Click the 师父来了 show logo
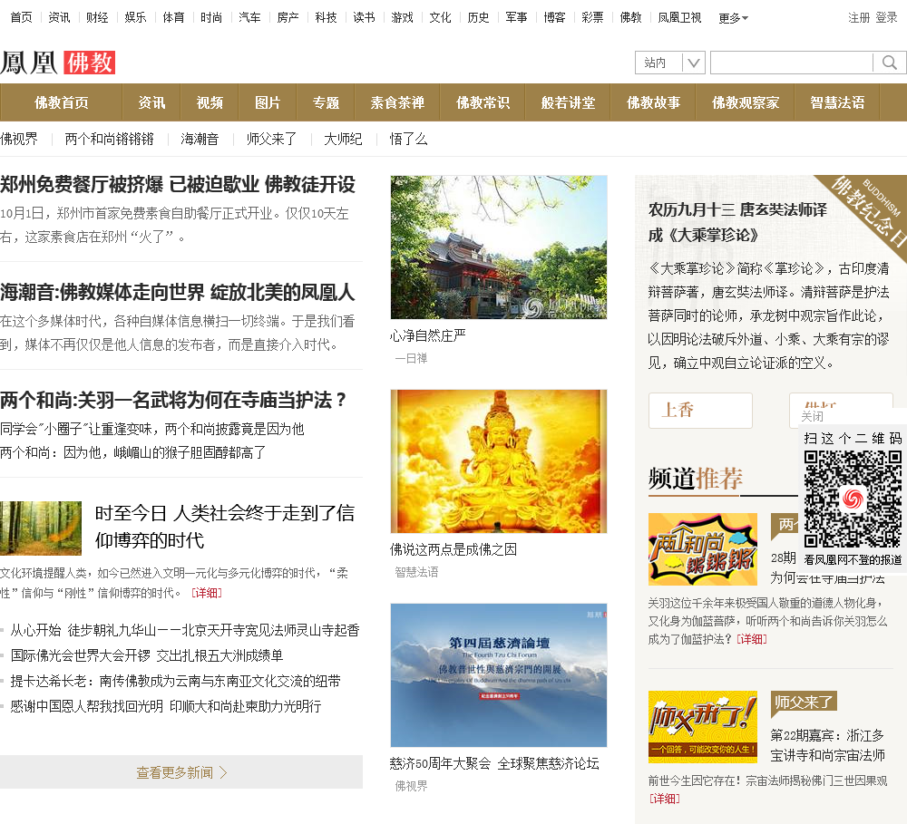Image resolution: width=907 pixels, height=824 pixels. [703, 727]
